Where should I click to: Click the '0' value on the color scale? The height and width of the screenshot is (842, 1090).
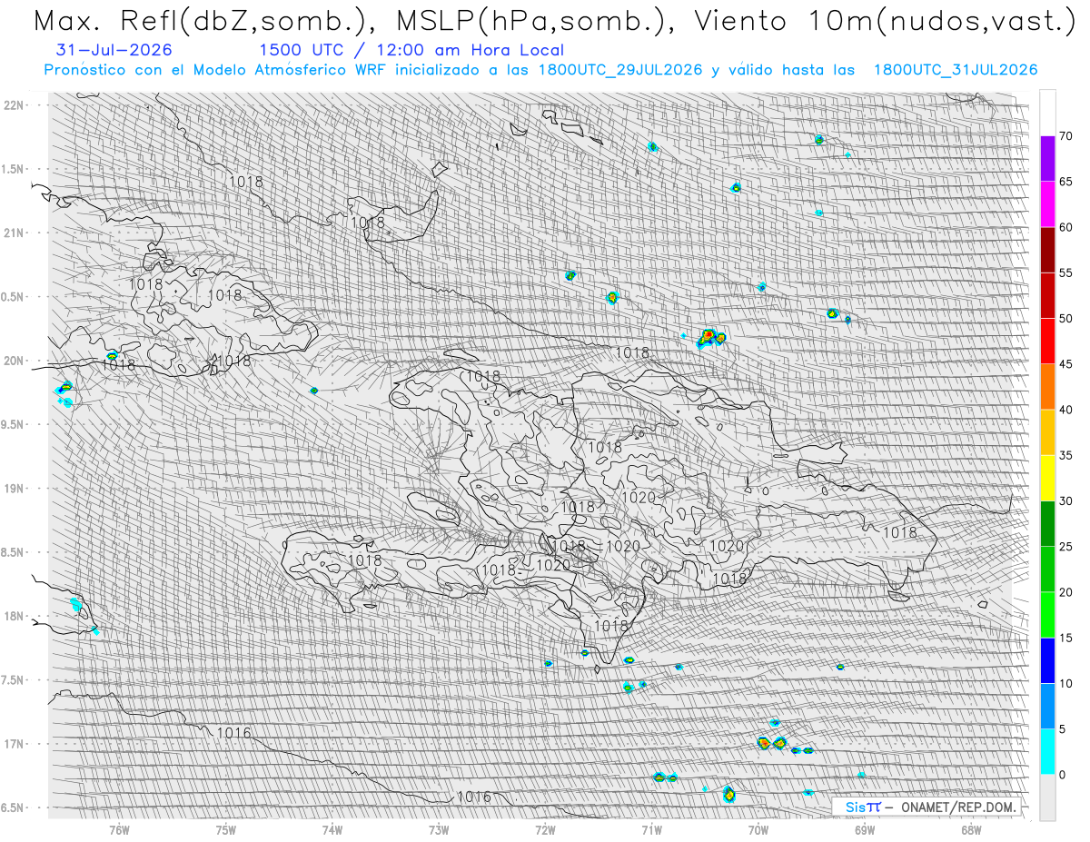pos(1064,774)
